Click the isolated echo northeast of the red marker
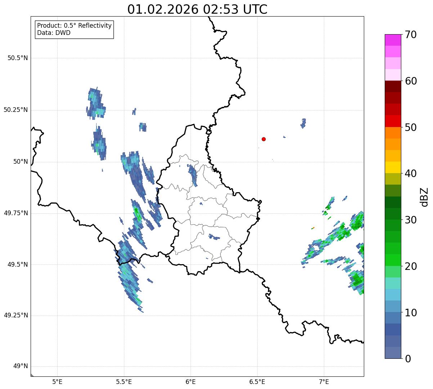Image resolution: width=433 pixels, height=389 pixels. click(303, 123)
